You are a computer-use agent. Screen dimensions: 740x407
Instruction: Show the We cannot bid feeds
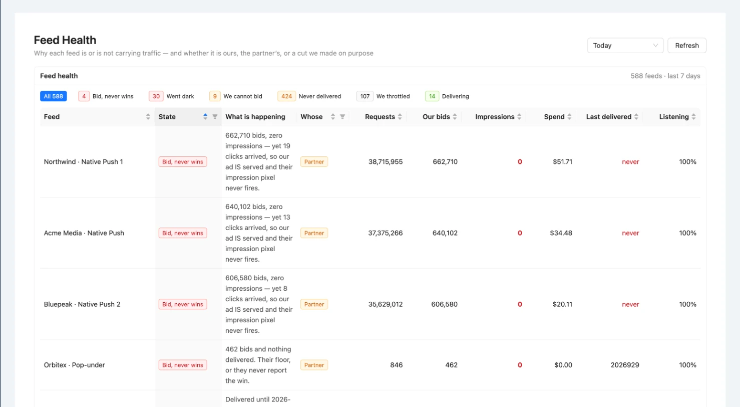coord(235,96)
